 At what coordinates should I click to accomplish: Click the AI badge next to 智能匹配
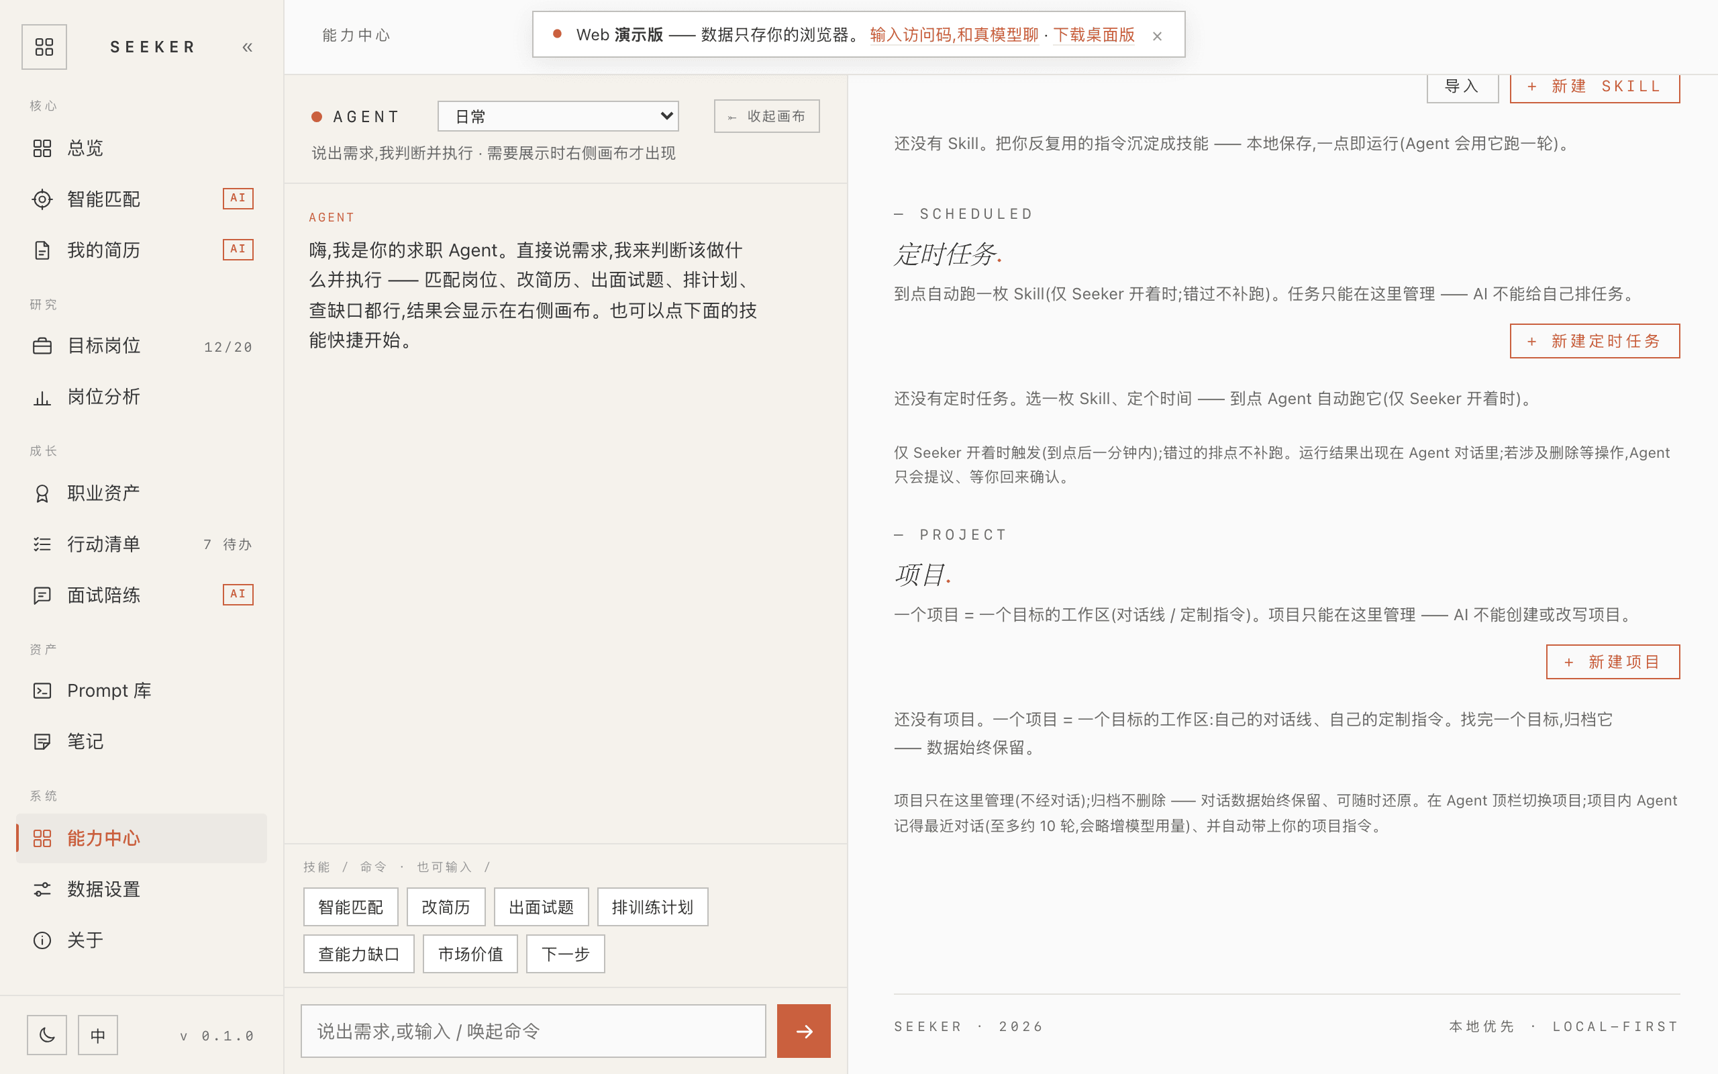coord(238,198)
